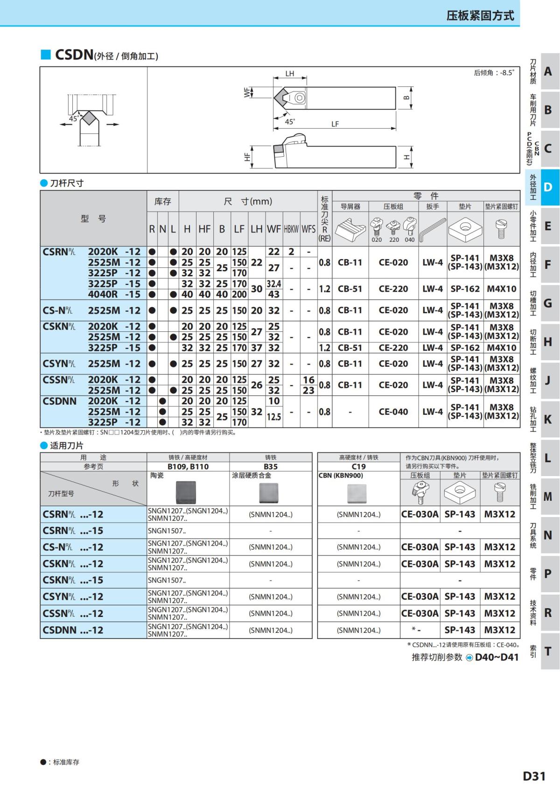Click the shim screw icon in the 刀杆尺寸 table
The width and height of the screenshot is (560, 792).
click(x=501, y=229)
